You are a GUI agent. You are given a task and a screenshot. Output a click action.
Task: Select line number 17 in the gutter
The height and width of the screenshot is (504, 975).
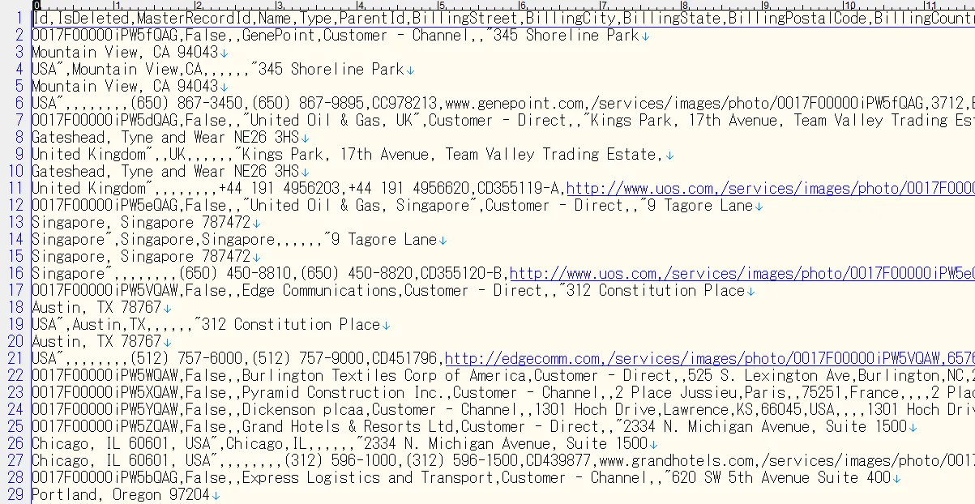[15, 290]
